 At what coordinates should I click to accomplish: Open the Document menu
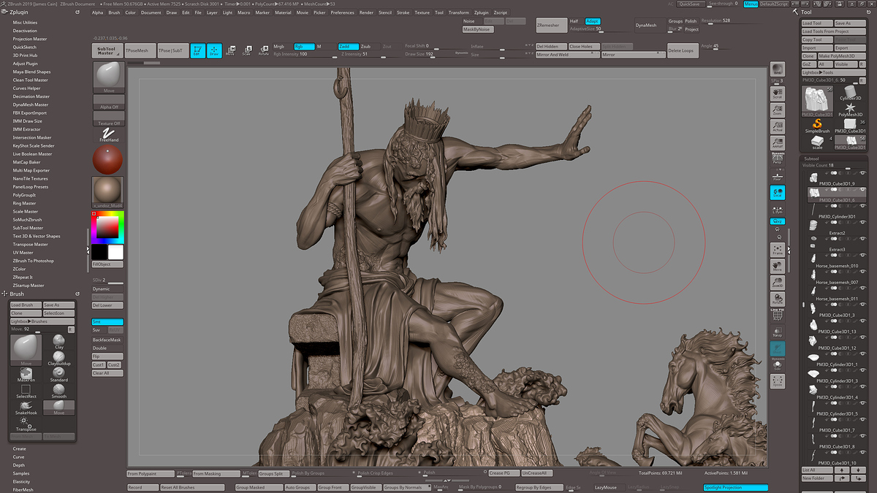[x=151, y=12]
